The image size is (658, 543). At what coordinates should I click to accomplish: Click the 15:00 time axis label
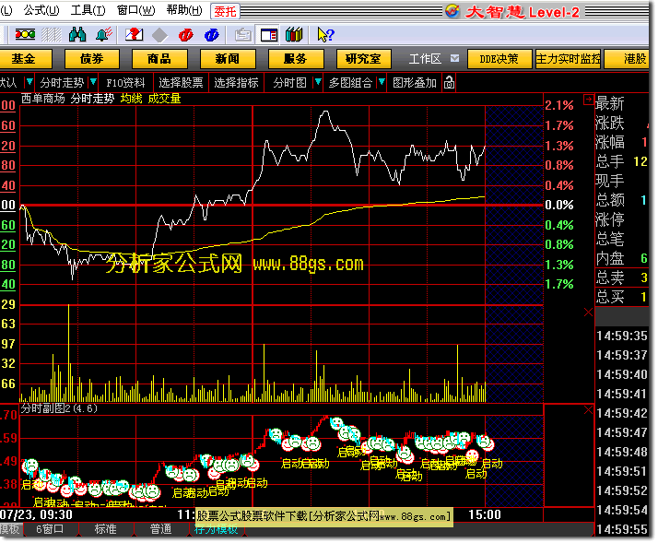(x=485, y=514)
